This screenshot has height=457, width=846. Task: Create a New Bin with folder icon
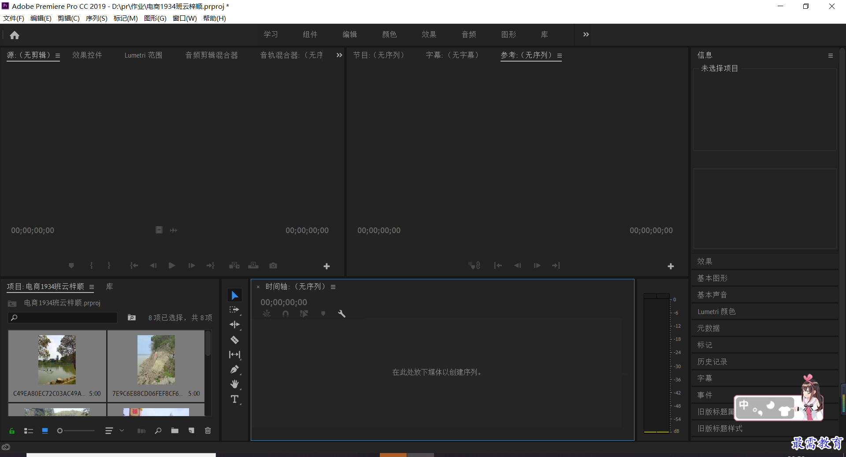(x=175, y=431)
